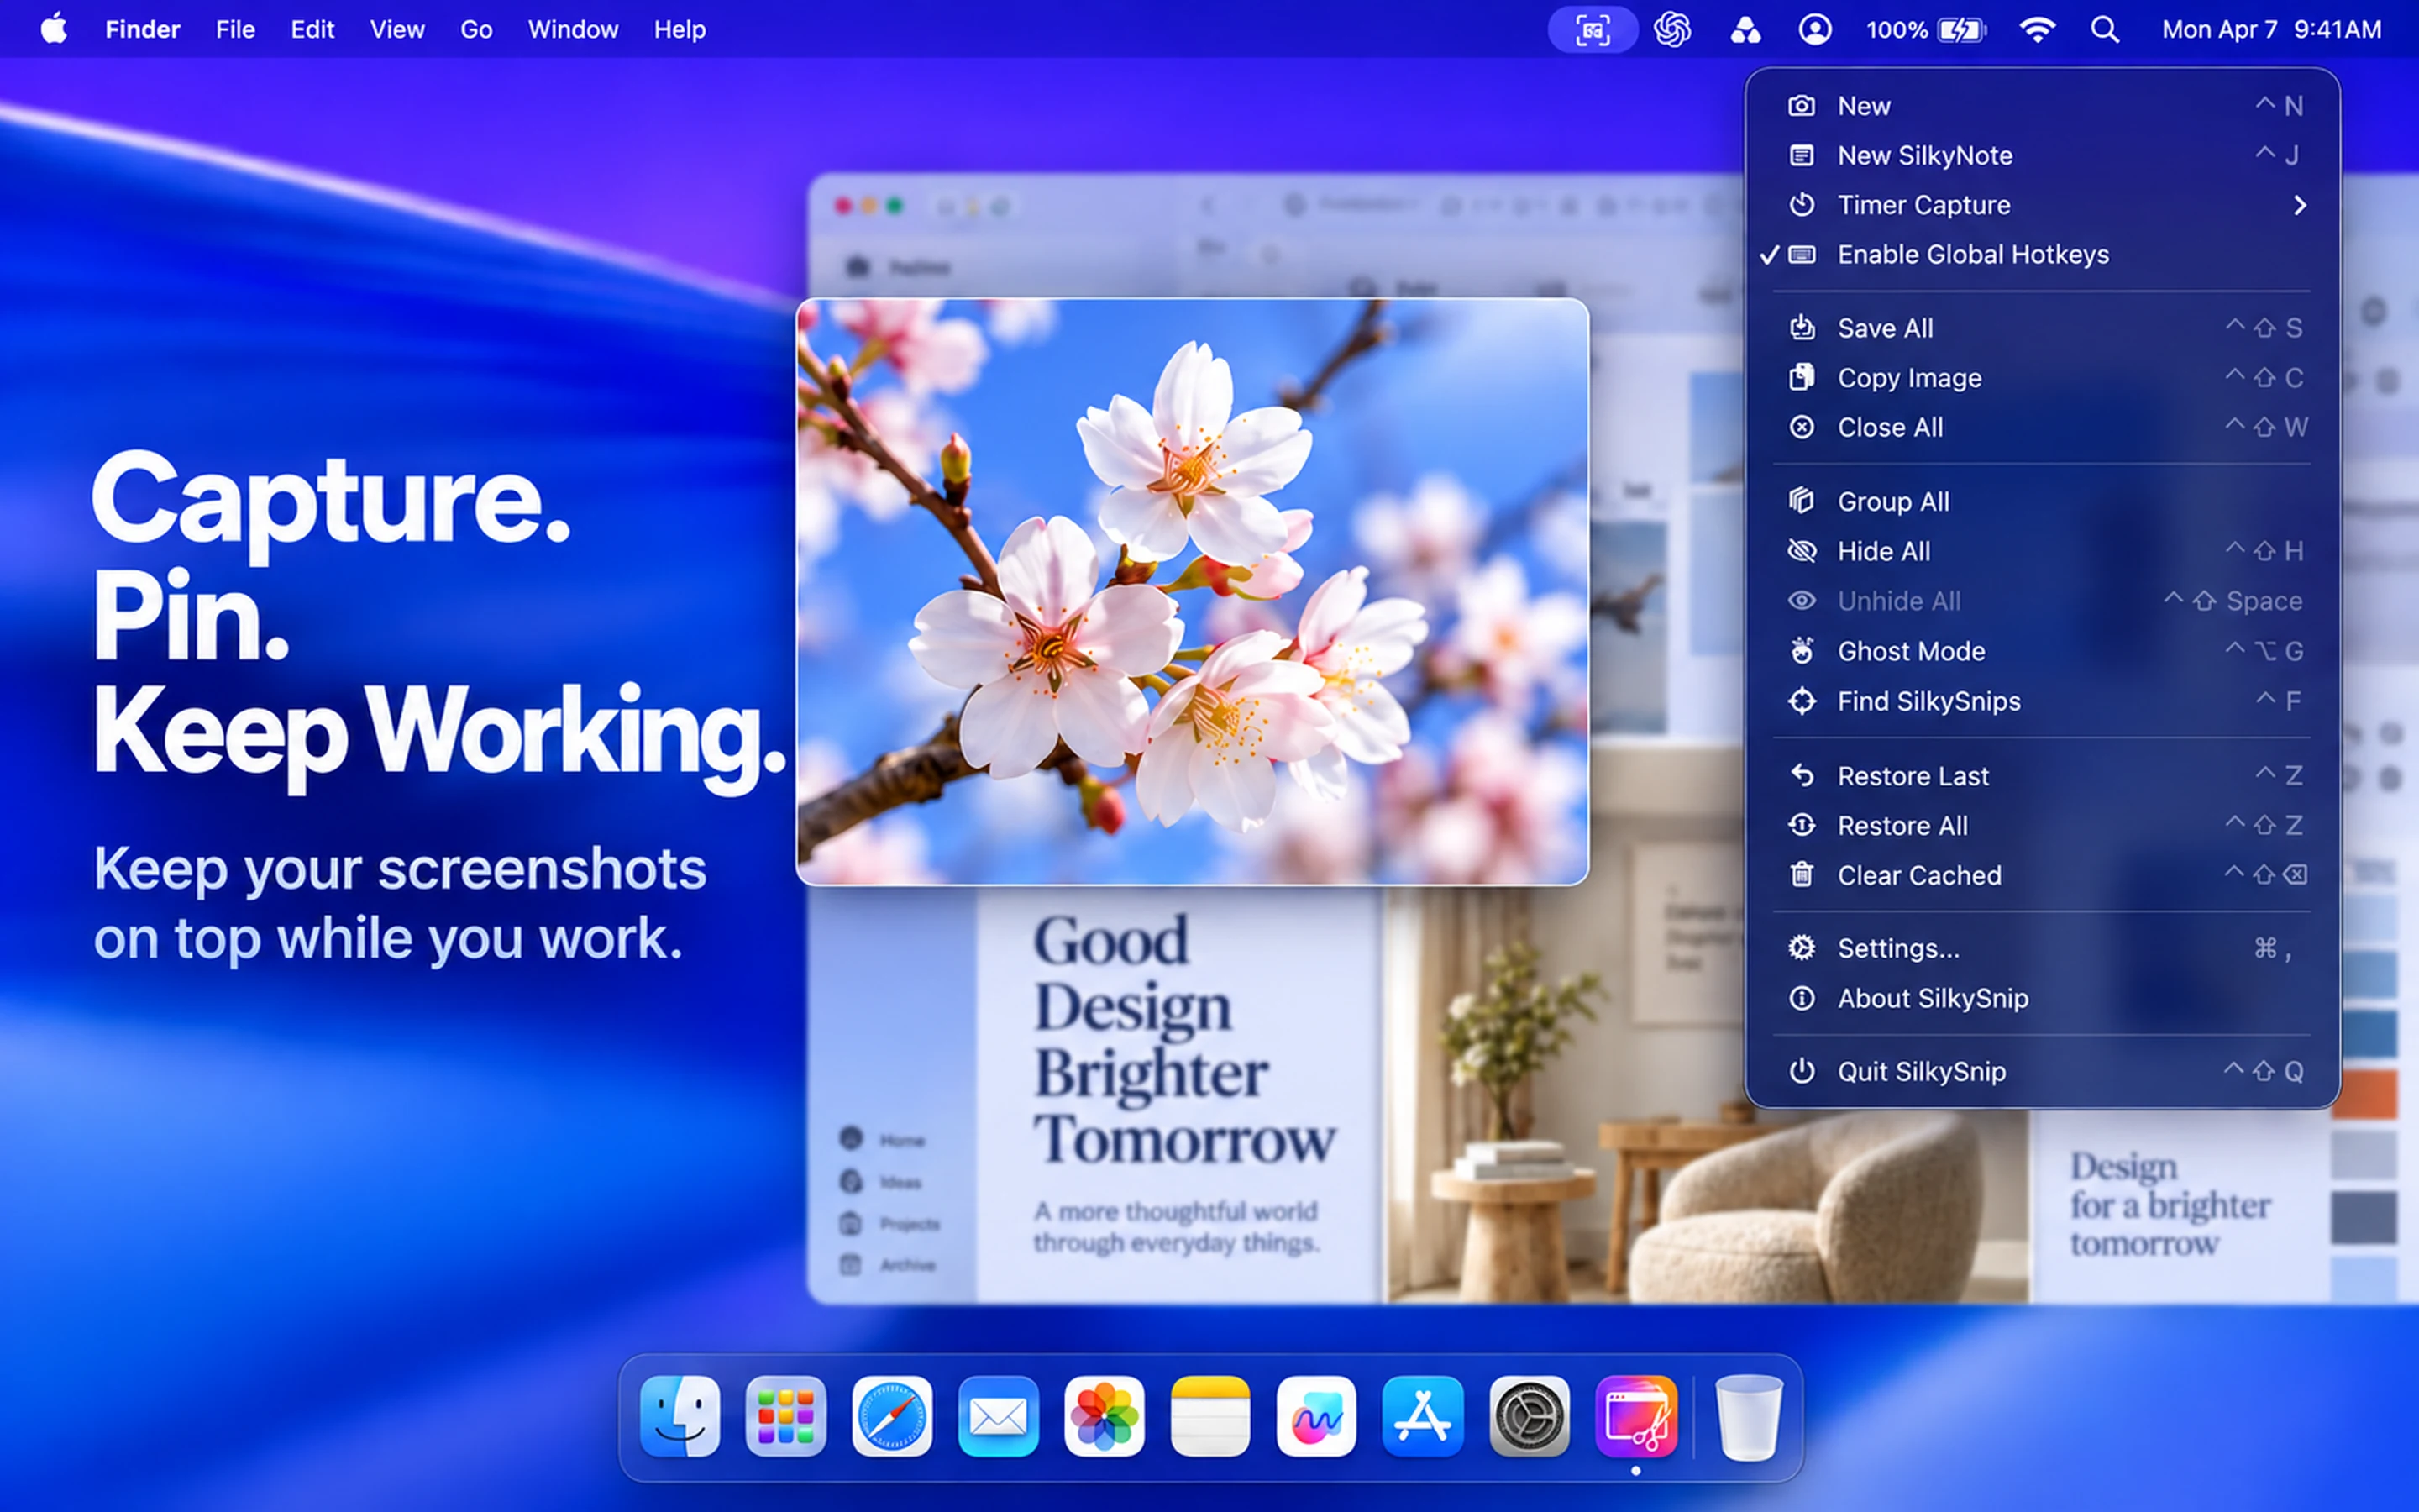The width and height of the screenshot is (2419, 1512).
Task: Choose Copy Image menu entry
Action: 2042,378
